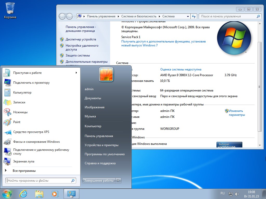Click Система и безопасность breadcrumb
The height and width of the screenshot is (199, 266).
139,16
